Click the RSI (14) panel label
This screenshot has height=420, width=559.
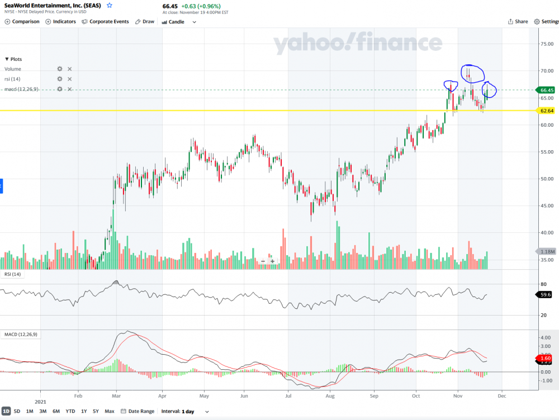click(x=12, y=274)
